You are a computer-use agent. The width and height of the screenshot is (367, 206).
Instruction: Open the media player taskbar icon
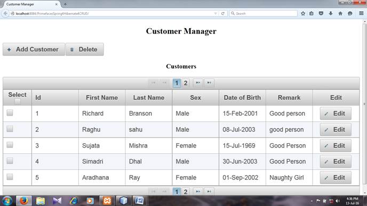pos(90,201)
